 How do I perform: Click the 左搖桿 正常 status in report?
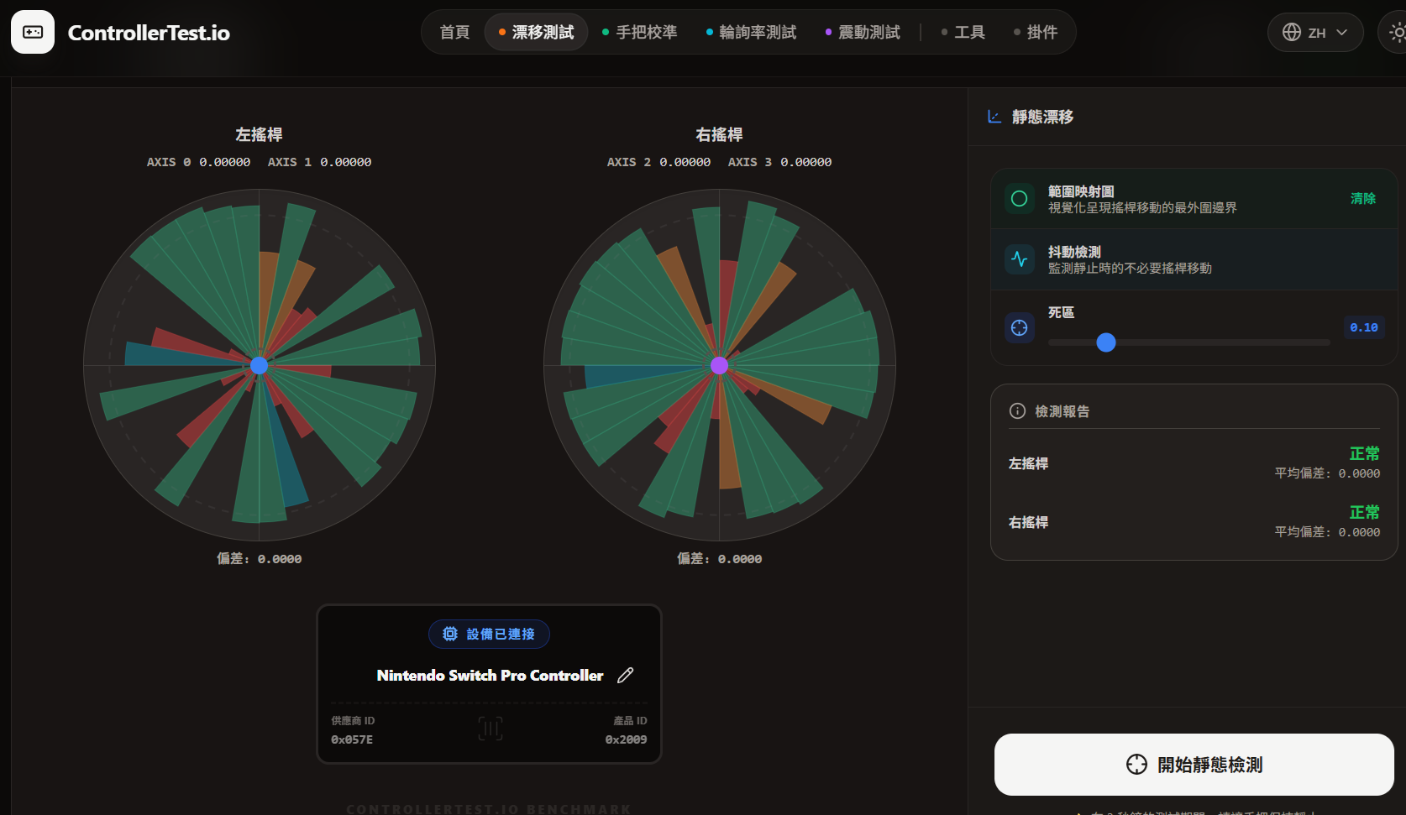[x=1364, y=453]
